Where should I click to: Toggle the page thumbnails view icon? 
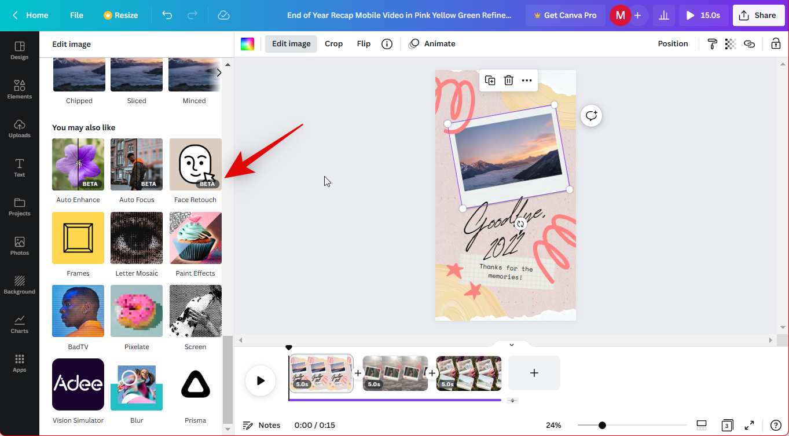[x=702, y=425]
